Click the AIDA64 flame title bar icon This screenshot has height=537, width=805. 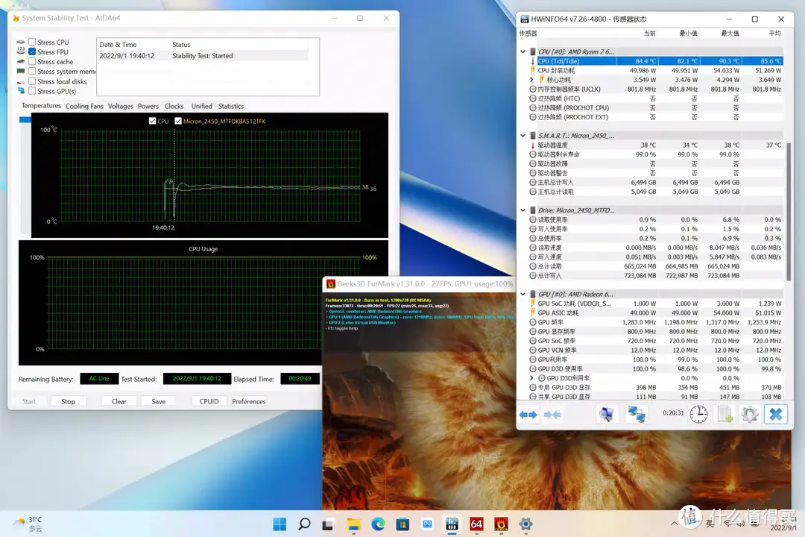pyautogui.click(x=16, y=18)
